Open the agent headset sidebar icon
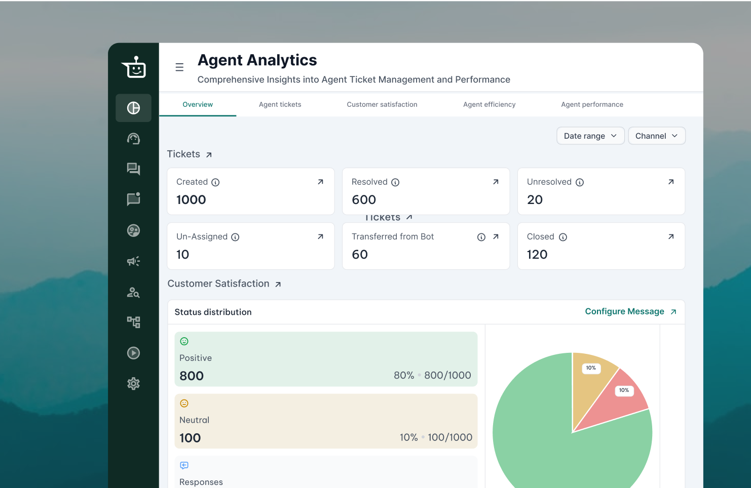 point(133,139)
